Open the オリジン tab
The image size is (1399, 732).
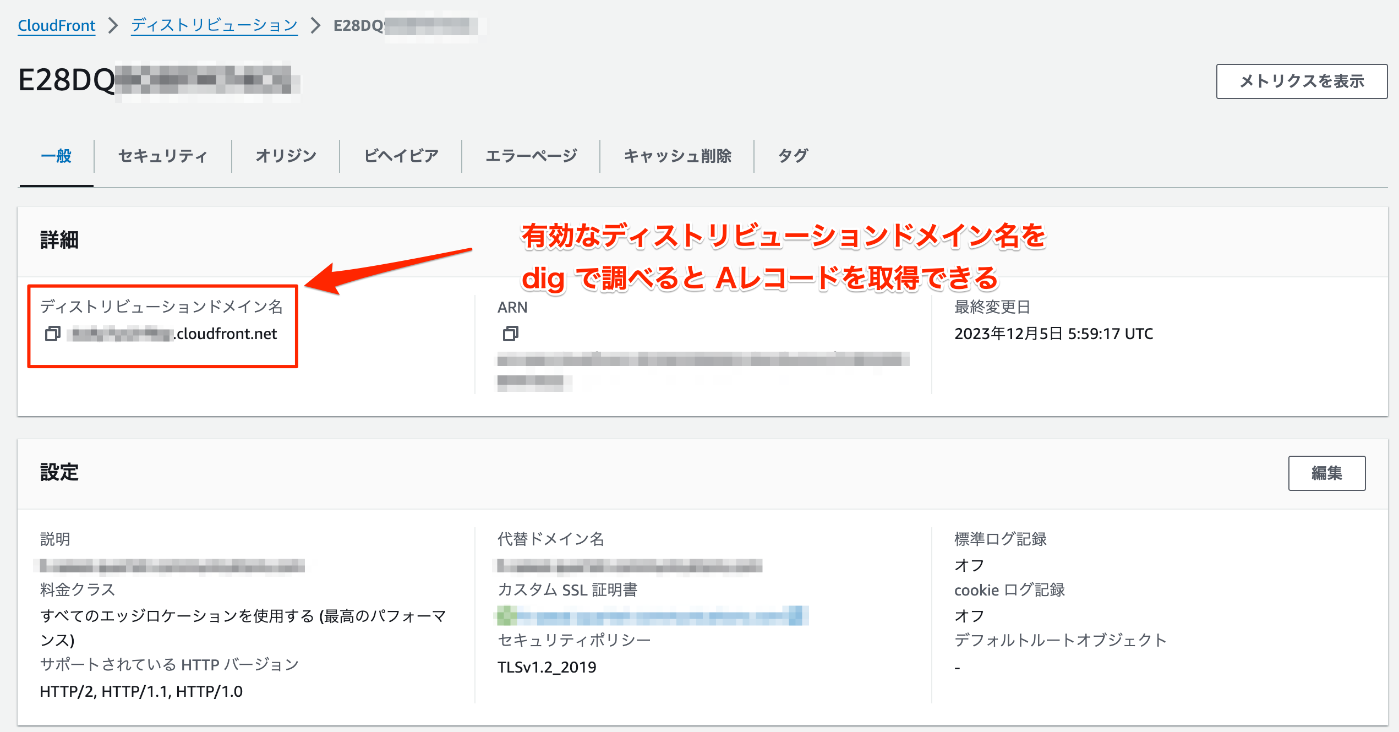[286, 156]
